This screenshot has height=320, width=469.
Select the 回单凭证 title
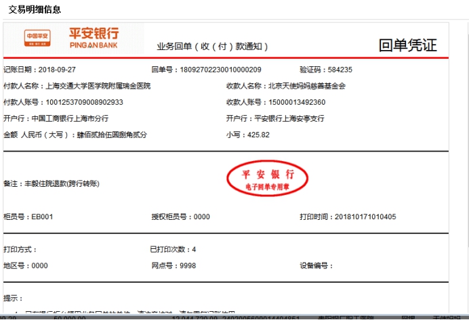pyautogui.click(x=408, y=45)
